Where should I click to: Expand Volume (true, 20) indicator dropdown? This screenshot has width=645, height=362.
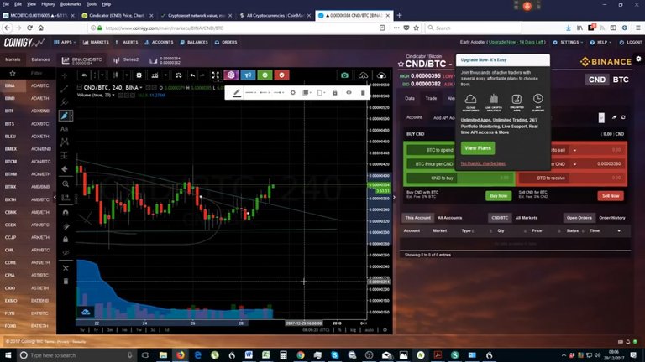click(113, 96)
